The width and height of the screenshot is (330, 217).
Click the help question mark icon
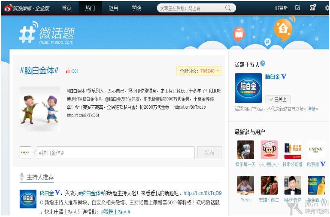(262, 63)
